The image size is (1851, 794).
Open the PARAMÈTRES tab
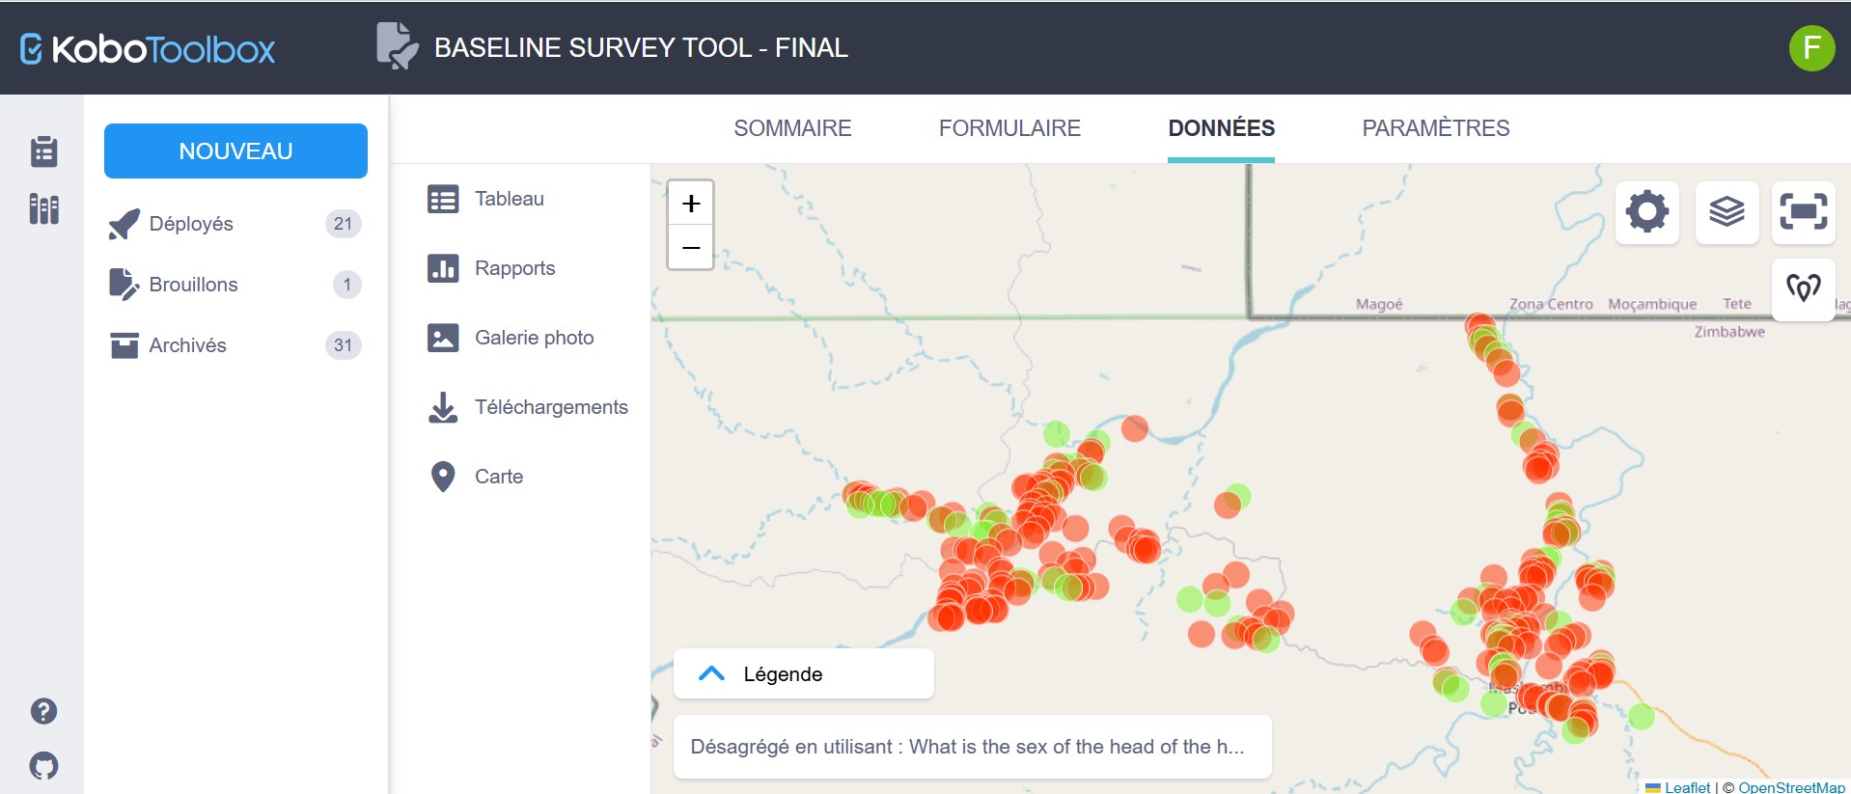click(1435, 128)
